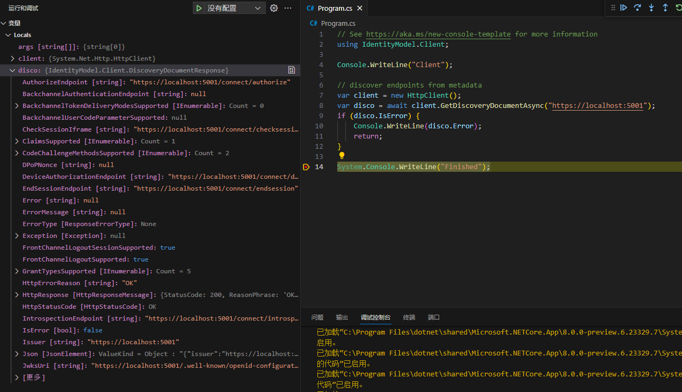The height and width of the screenshot is (392, 682).
Task: Click line number 8 in the editor gutter
Action: pyautogui.click(x=321, y=106)
